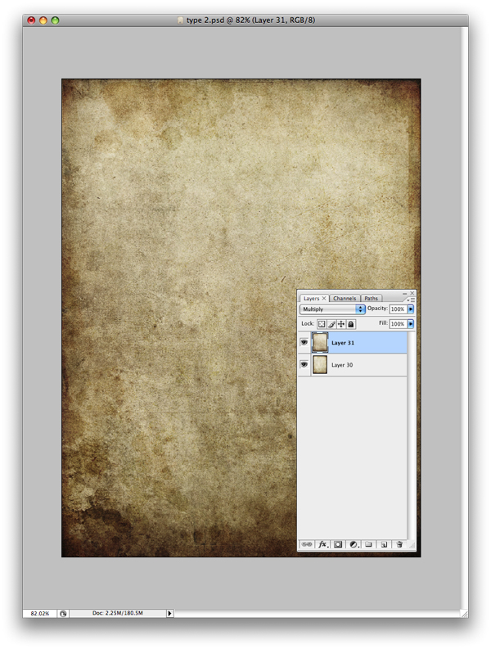The image size is (491, 649).
Task: Click the create new layer icon
Action: click(x=383, y=543)
